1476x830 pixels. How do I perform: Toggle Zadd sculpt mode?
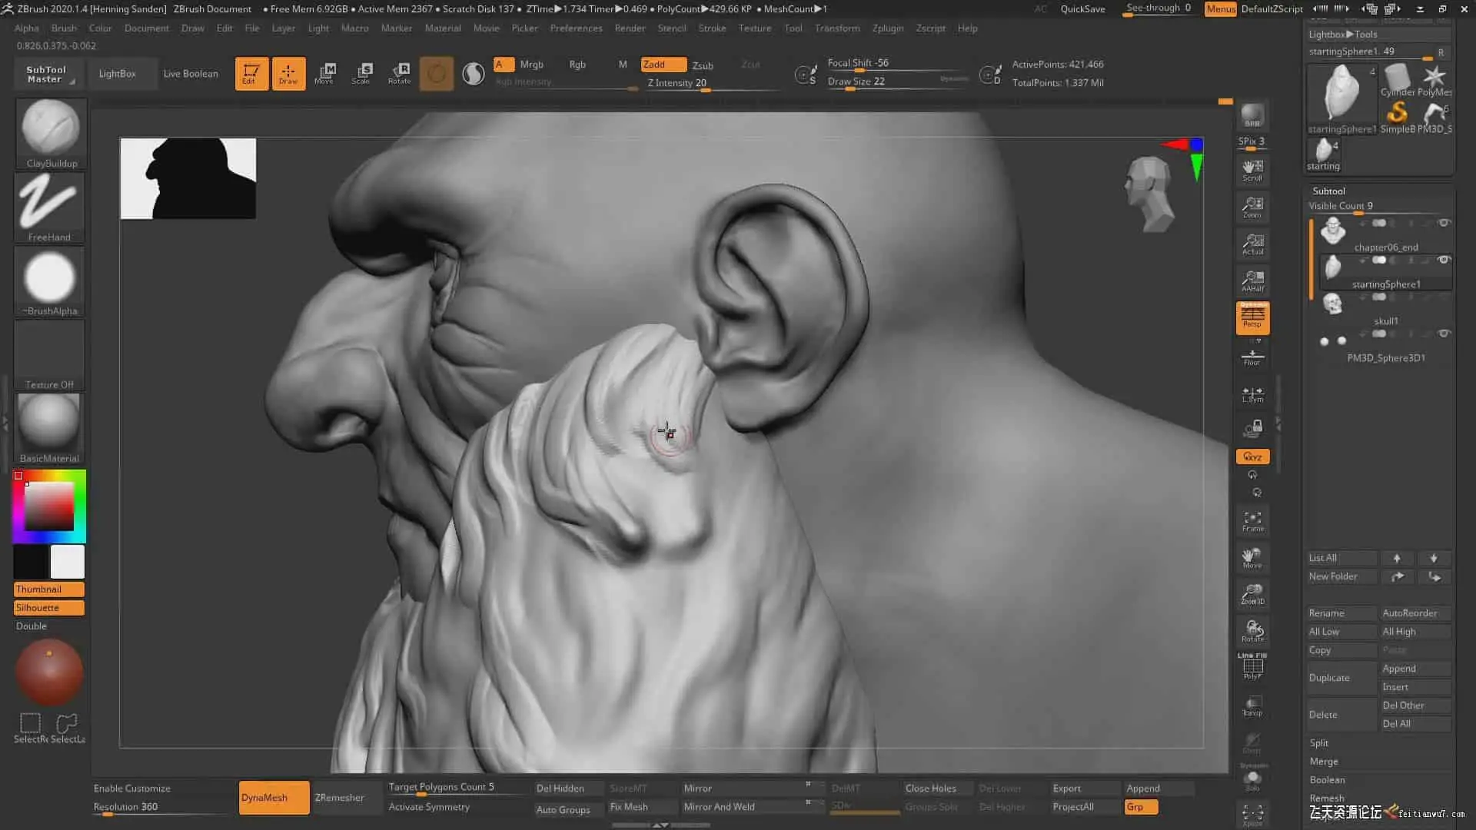point(663,65)
